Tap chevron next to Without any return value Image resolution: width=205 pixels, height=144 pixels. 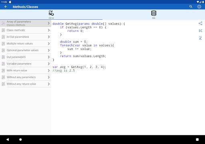pyautogui.click(x=49, y=84)
